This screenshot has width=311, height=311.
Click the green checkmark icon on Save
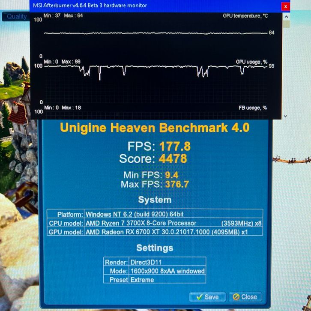[199, 297]
